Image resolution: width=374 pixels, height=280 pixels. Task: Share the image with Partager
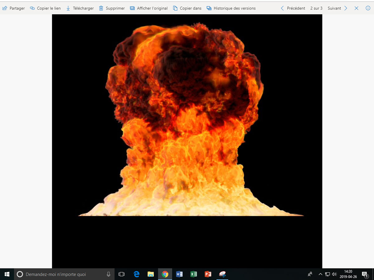pyautogui.click(x=14, y=8)
